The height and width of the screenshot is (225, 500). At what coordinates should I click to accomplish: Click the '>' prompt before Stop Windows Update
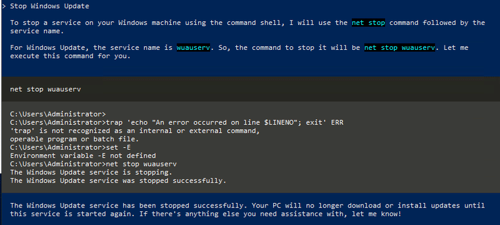(4, 6)
